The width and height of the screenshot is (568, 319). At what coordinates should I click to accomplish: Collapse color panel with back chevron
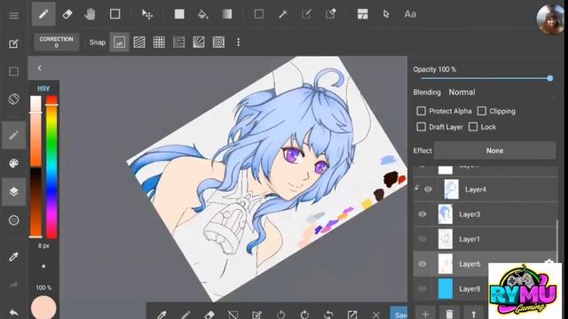point(39,68)
